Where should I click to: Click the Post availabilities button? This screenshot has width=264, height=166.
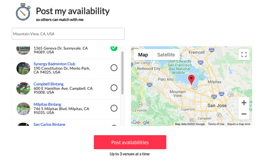click(130, 142)
